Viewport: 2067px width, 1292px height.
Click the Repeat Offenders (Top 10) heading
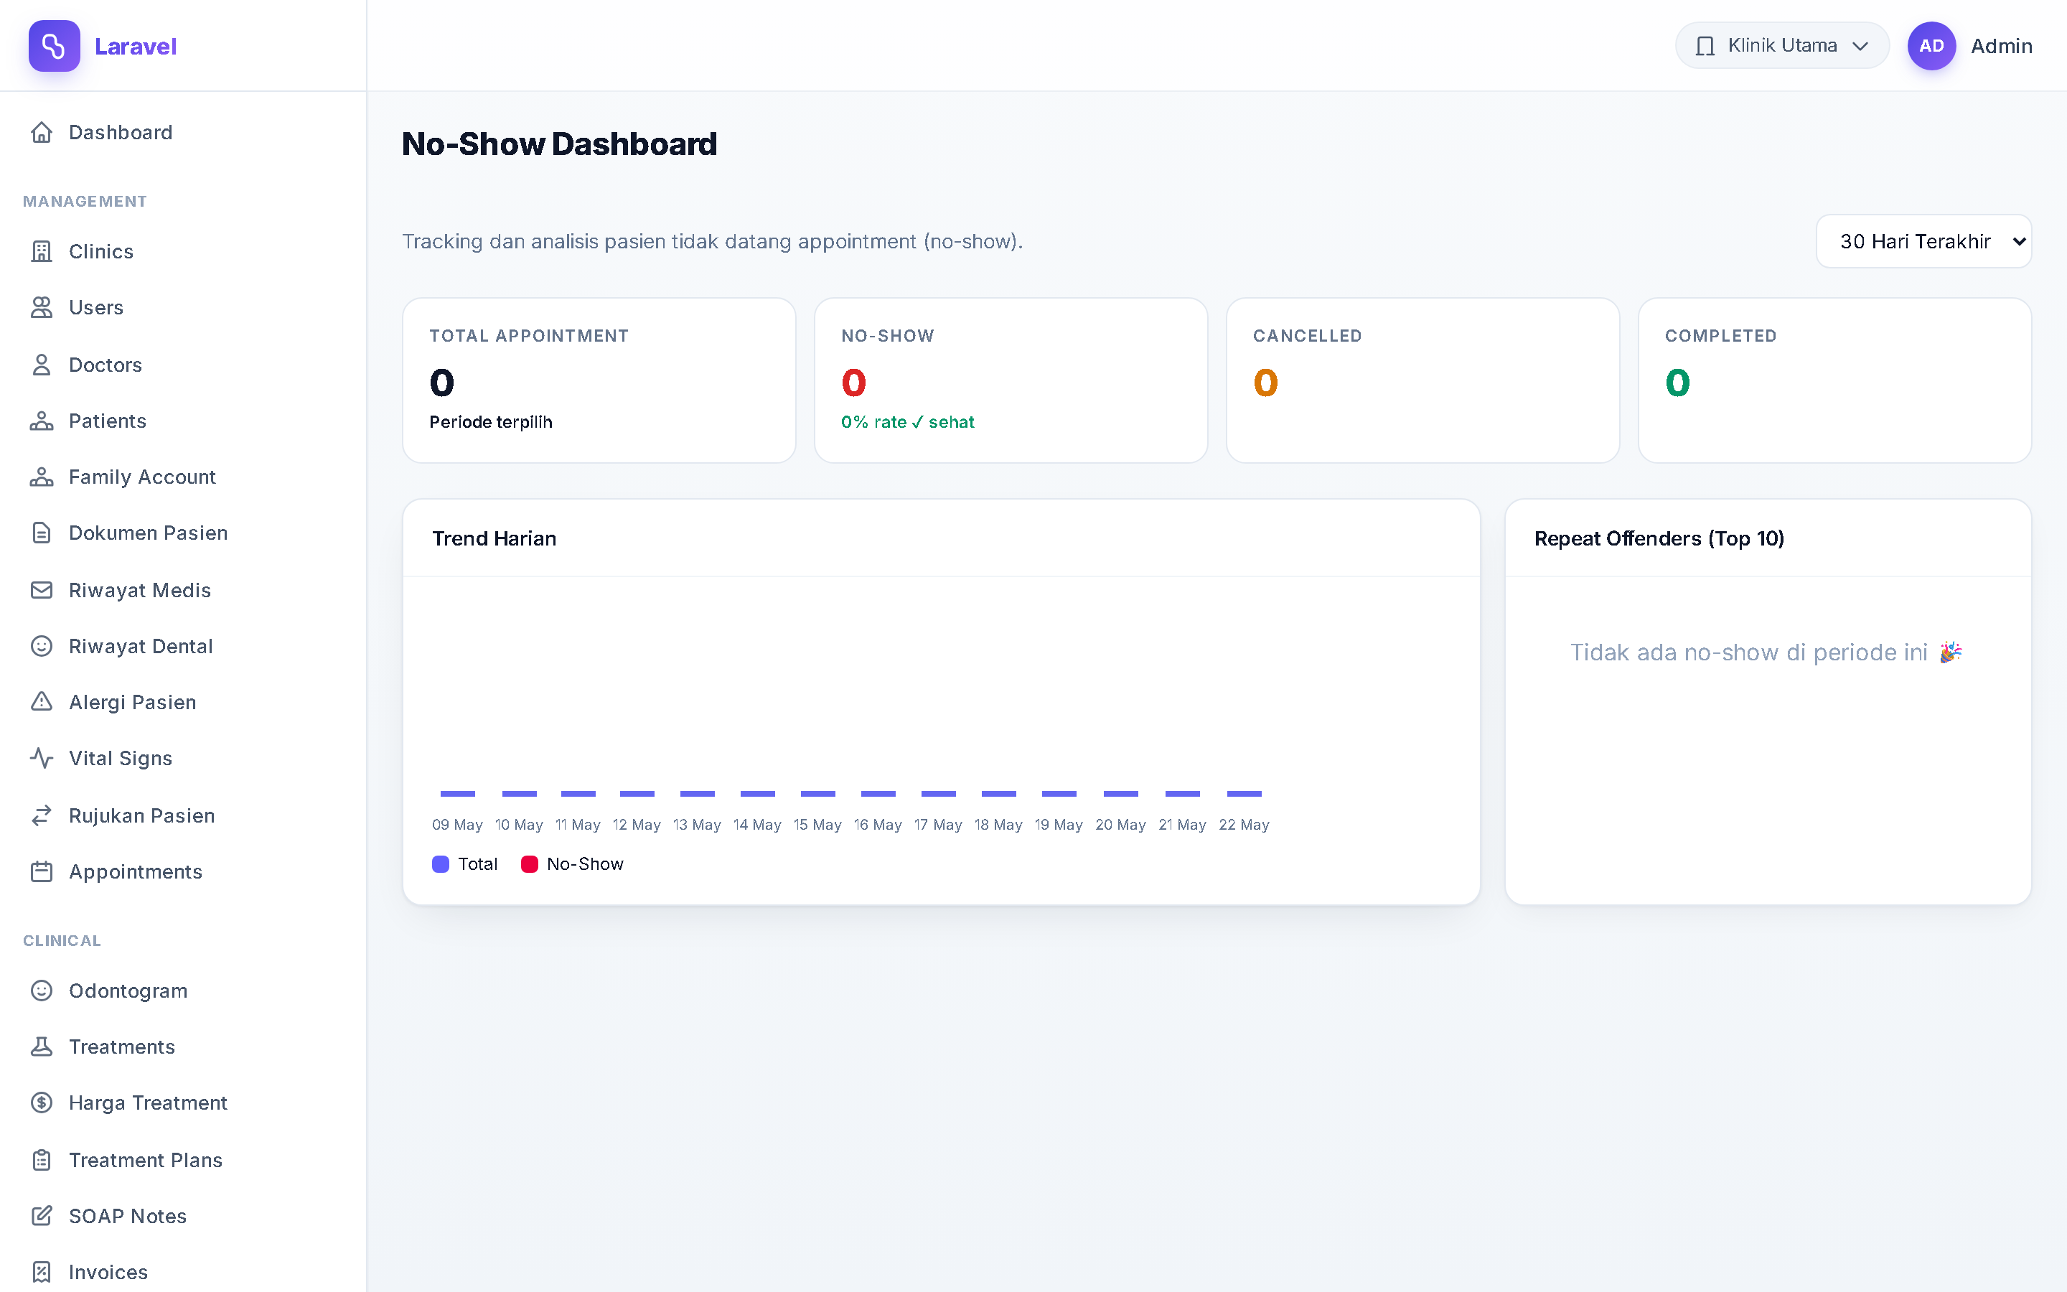coord(1659,538)
